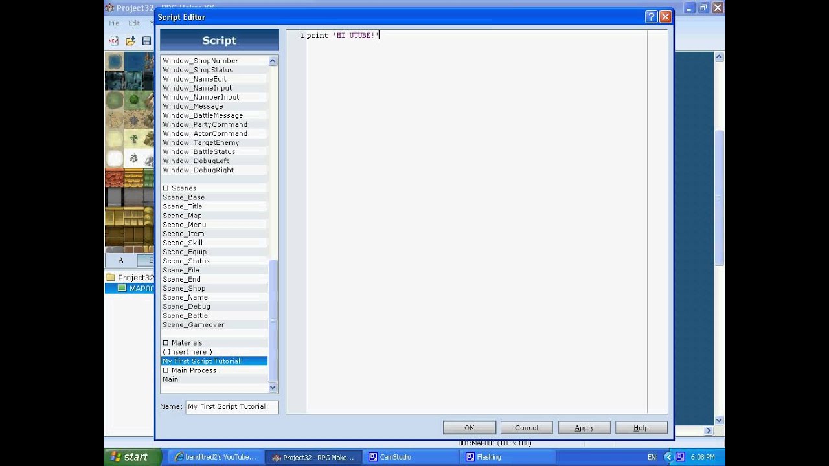Click the script list scroll-up arrow
This screenshot has height=466, width=829.
click(x=273, y=61)
